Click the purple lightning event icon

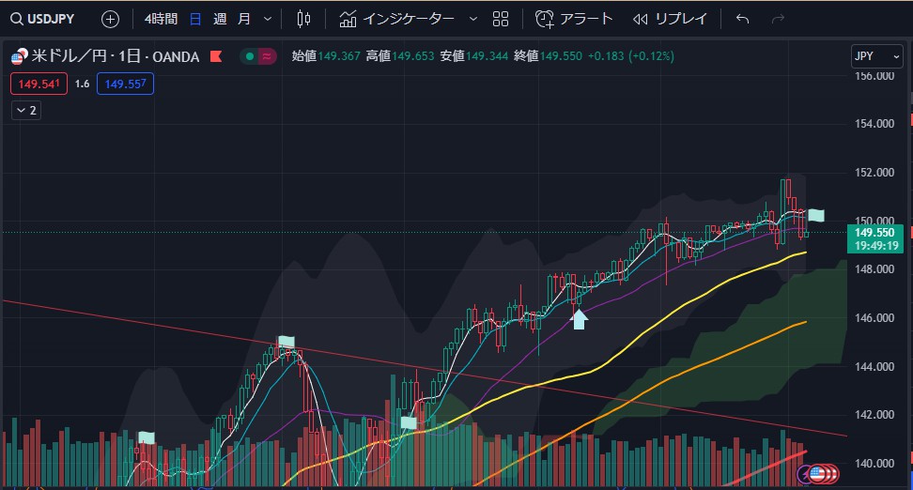(x=805, y=474)
